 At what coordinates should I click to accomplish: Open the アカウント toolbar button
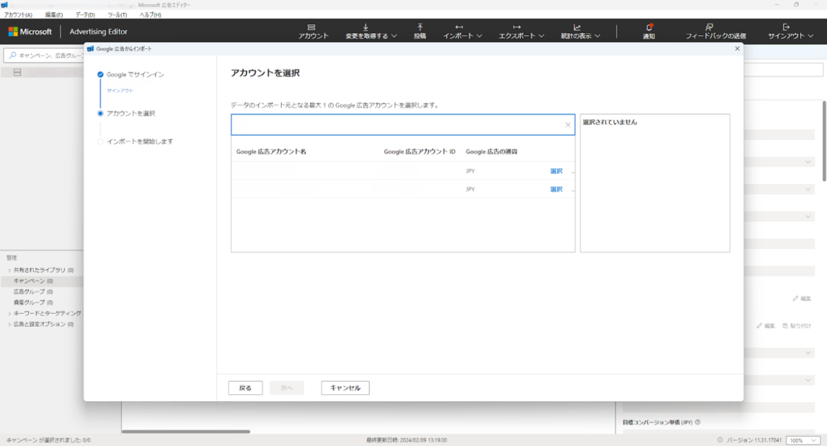point(314,31)
